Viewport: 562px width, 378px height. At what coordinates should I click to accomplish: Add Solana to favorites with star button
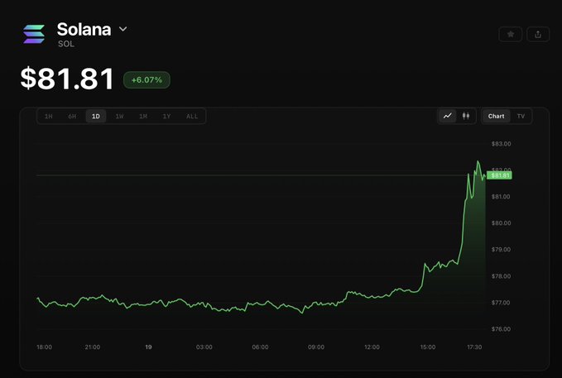pos(511,35)
